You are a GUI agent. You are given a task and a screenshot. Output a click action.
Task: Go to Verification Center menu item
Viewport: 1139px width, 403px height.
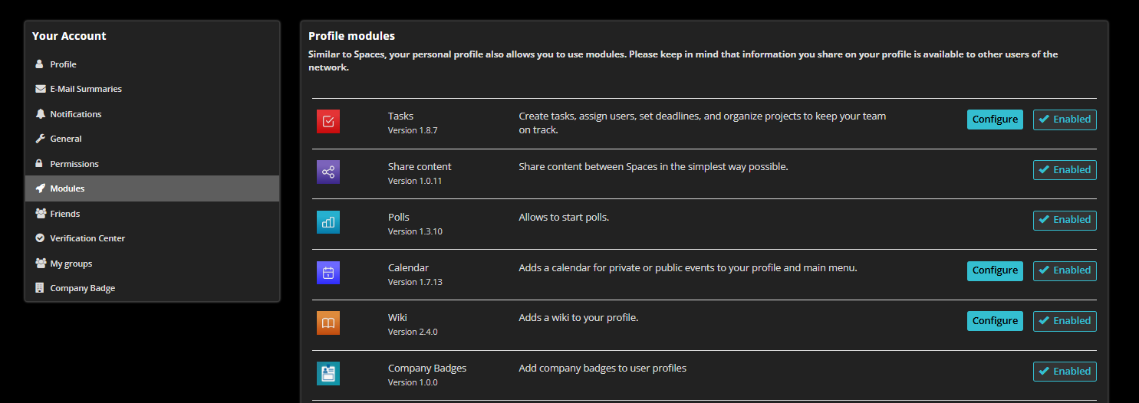pos(87,238)
